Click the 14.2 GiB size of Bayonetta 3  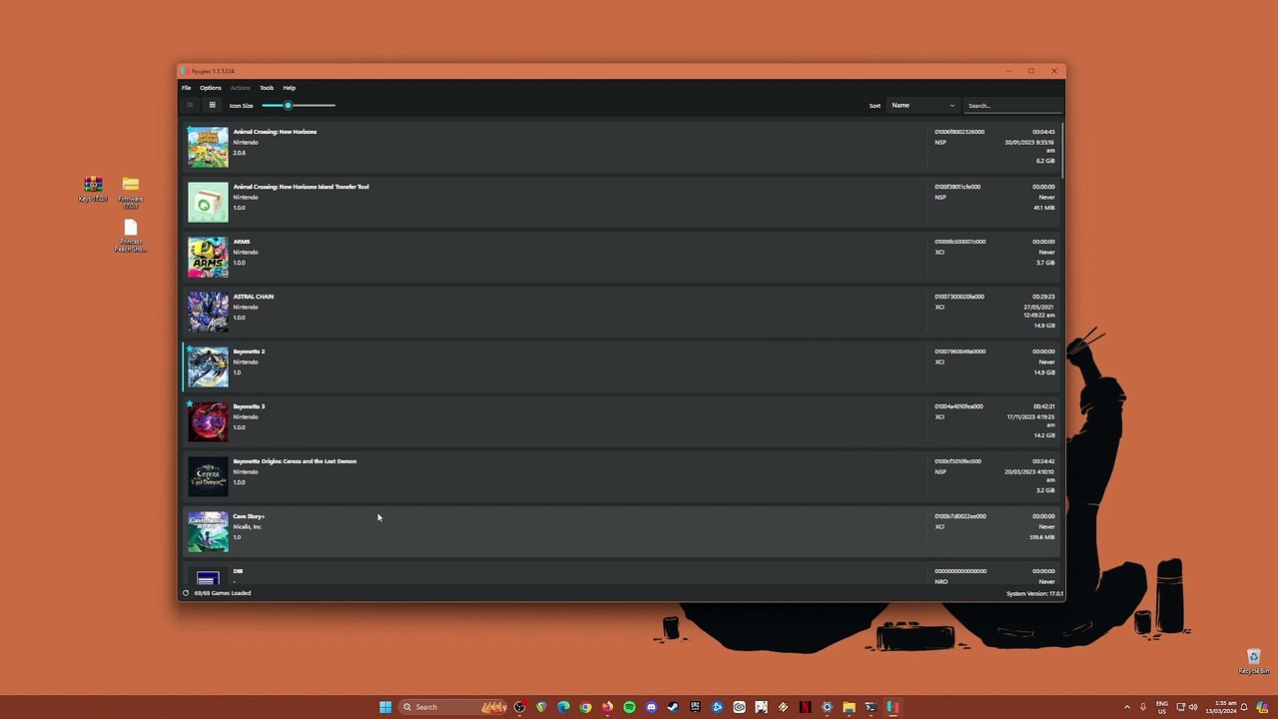point(1044,435)
